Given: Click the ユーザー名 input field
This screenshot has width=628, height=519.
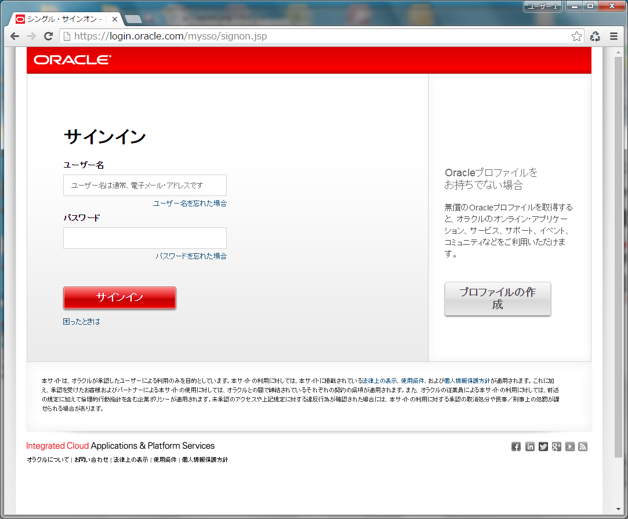Looking at the screenshot, I should [x=145, y=186].
